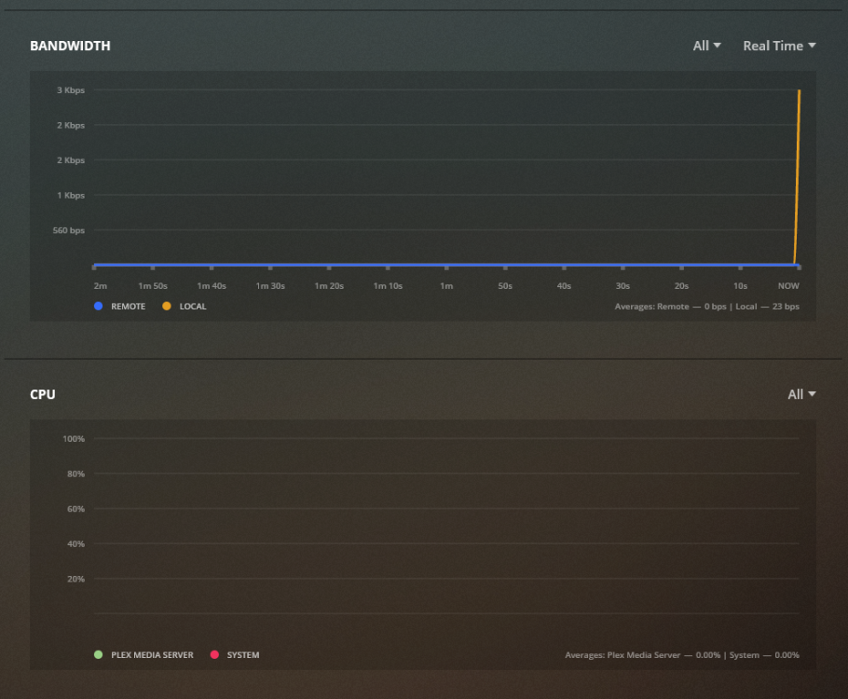Toggle the System CPU series
The width and height of the screenshot is (848, 699).
235,654
